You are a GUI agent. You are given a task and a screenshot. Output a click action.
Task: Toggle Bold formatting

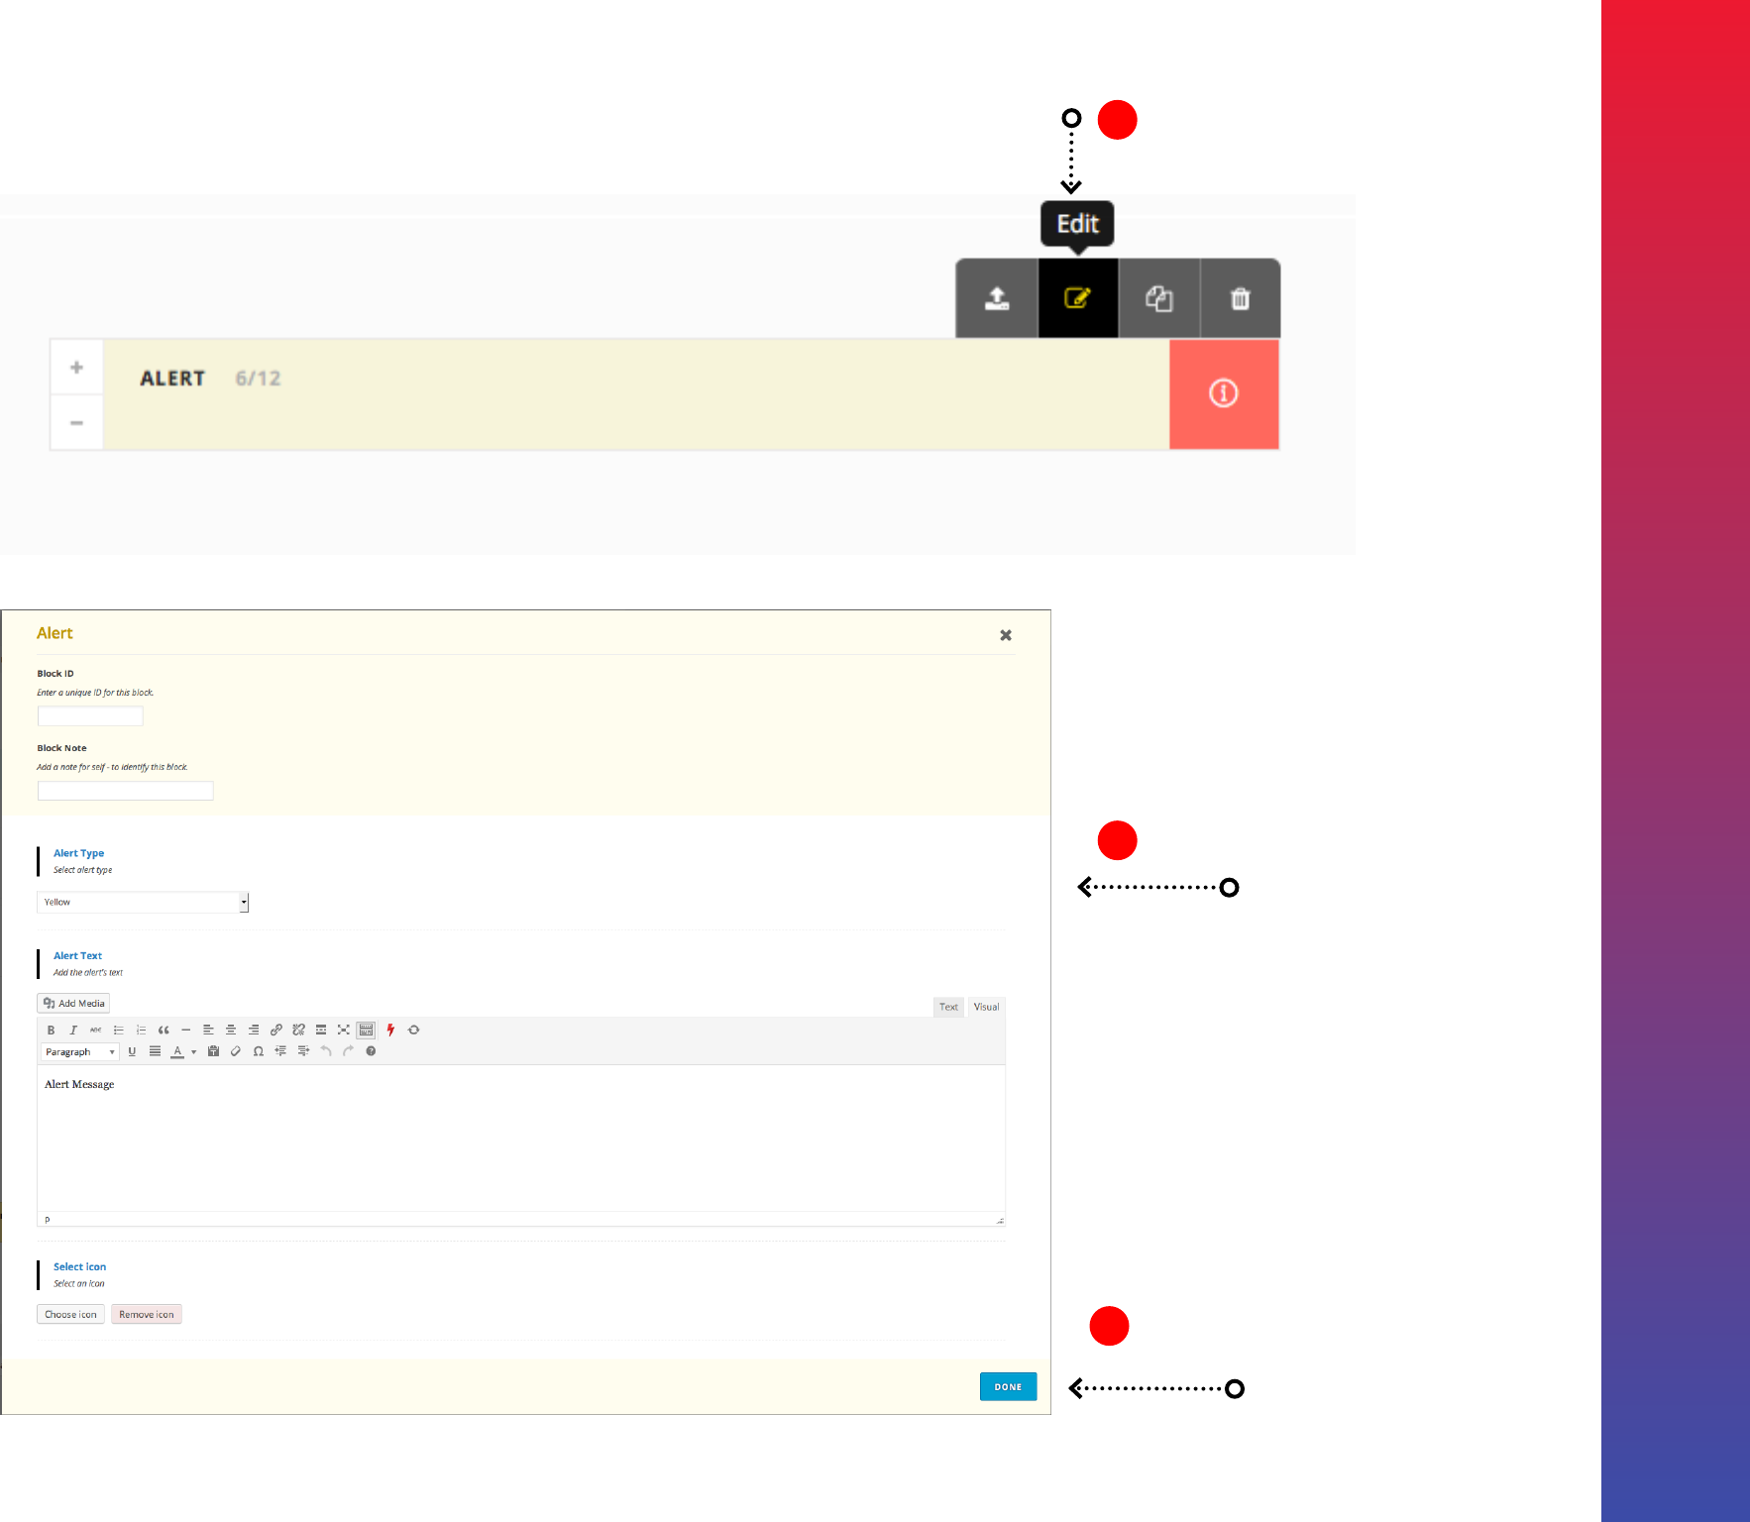click(x=51, y=1030)
